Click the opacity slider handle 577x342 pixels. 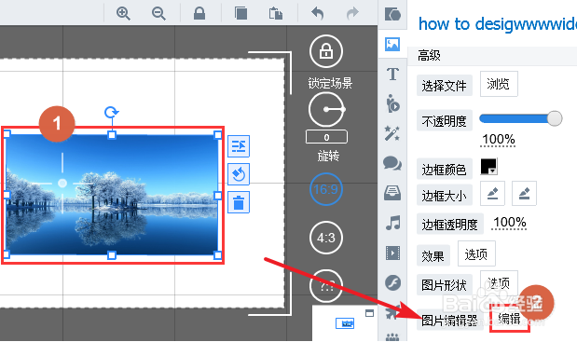555,118
